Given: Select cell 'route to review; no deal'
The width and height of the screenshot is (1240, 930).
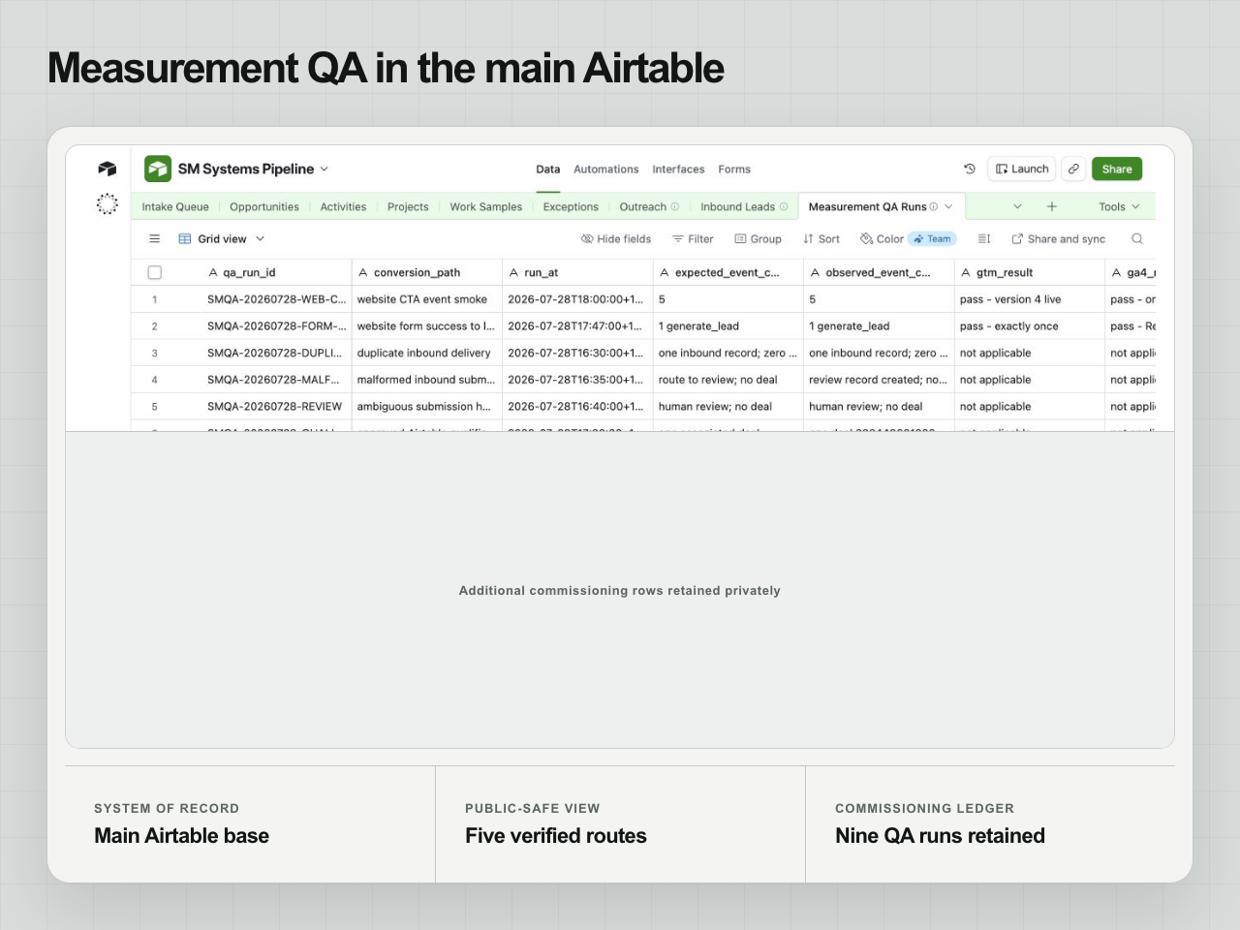Looking at the screenshot, I should [x=728, y=380].
